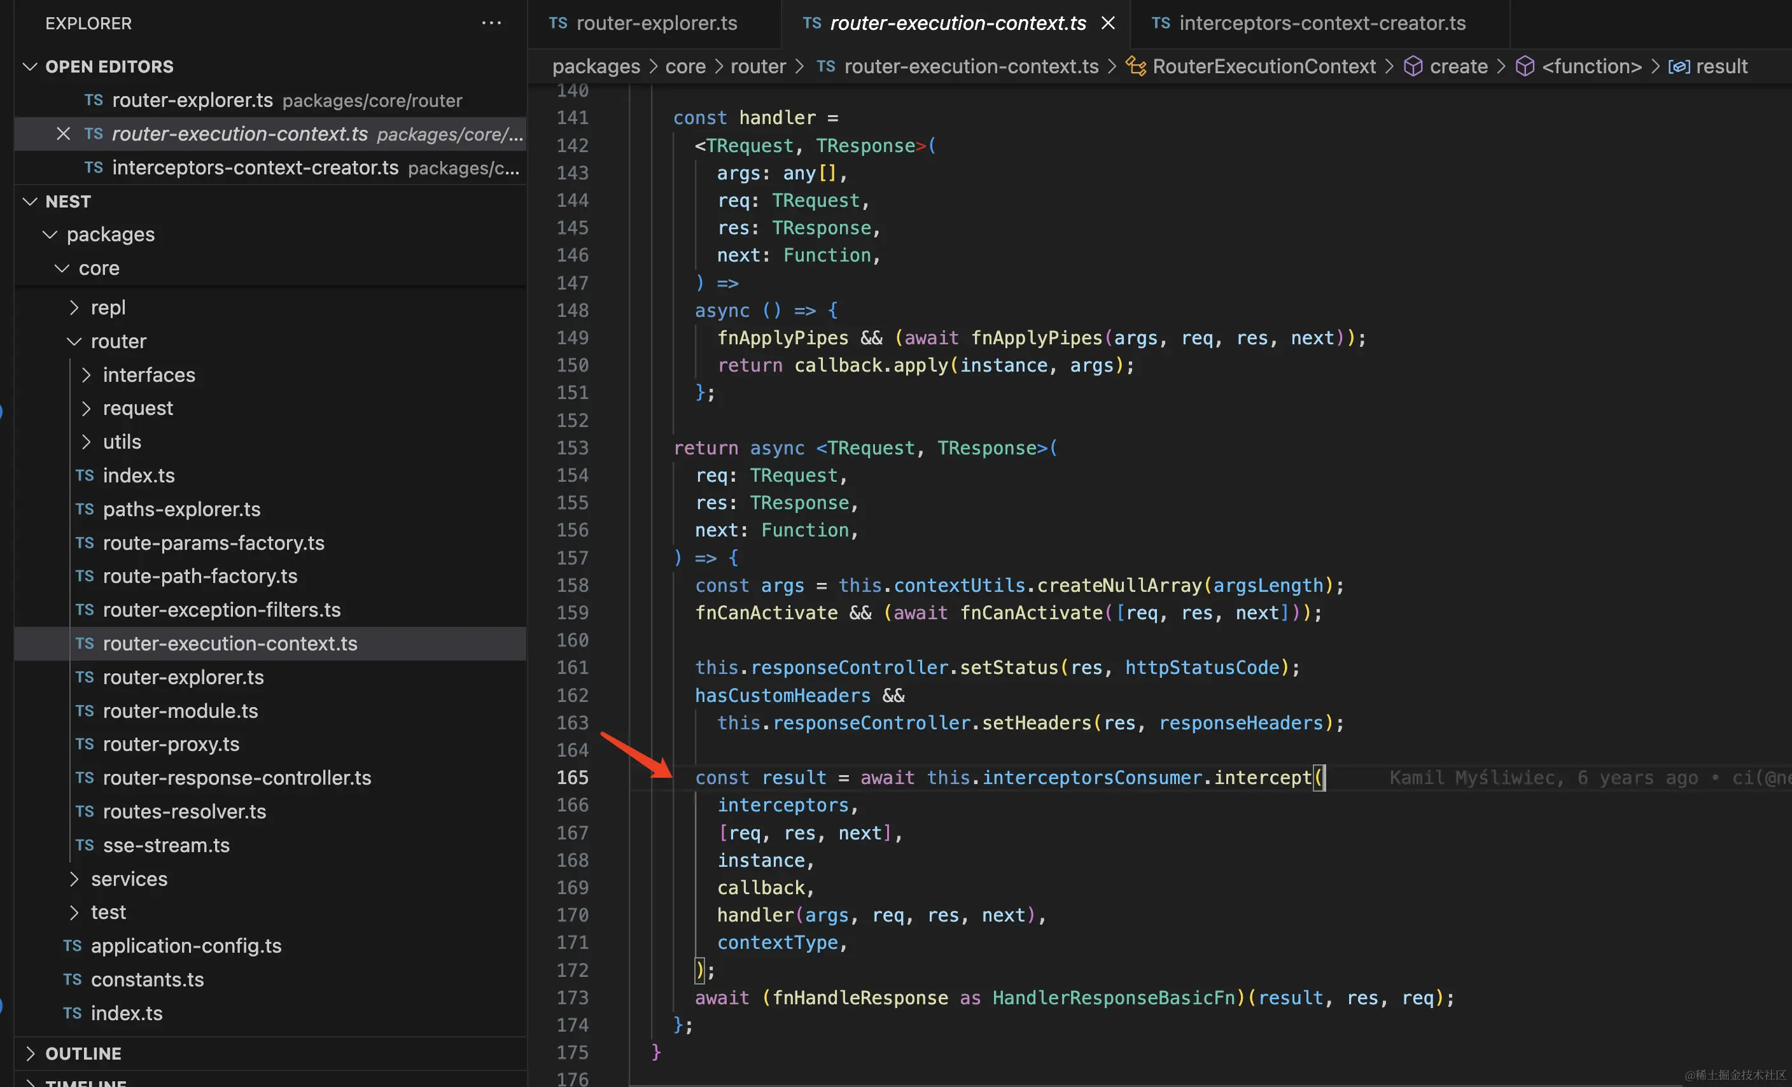Click fnHandleResponse on line 173
The height and width of the screenshot is (1087, 1792).
860,997
